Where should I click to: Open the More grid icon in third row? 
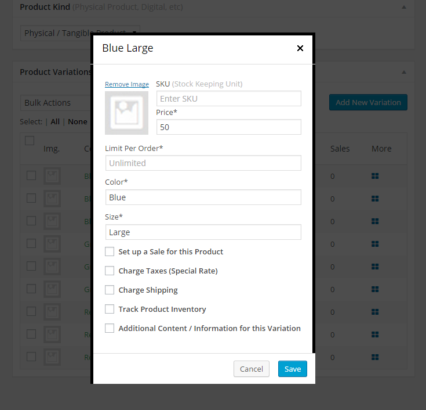point(375,221)
